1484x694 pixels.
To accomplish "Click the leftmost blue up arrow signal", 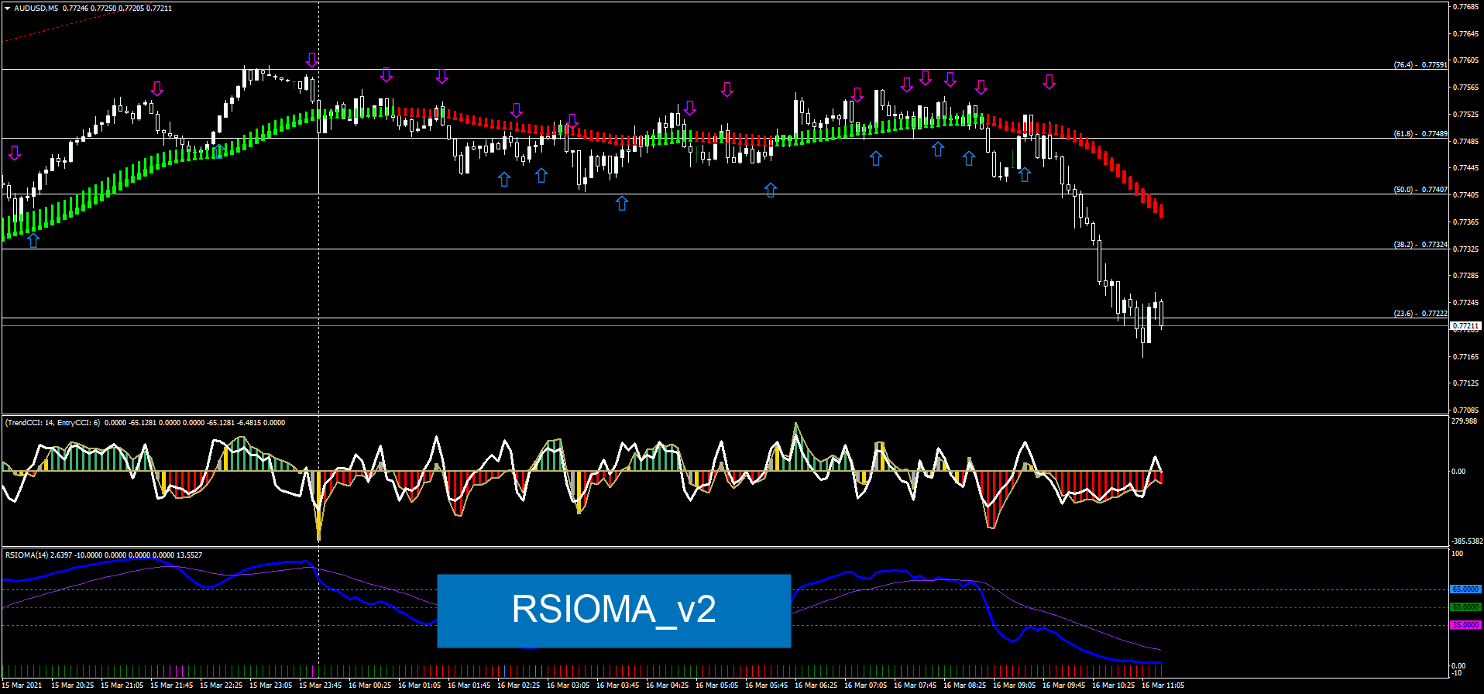I will coord(33,240).
